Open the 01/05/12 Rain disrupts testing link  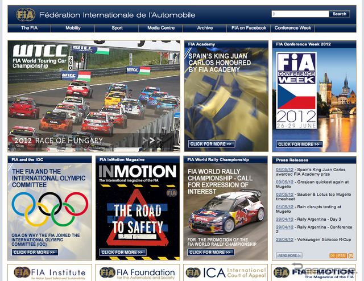point(284,207)
